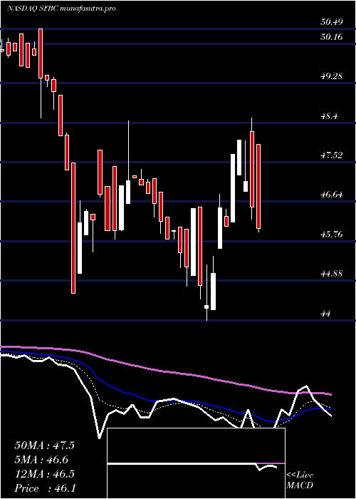Click the 44 price level label
The height and width of the screenshot is (499, 356).
[326, 314]
